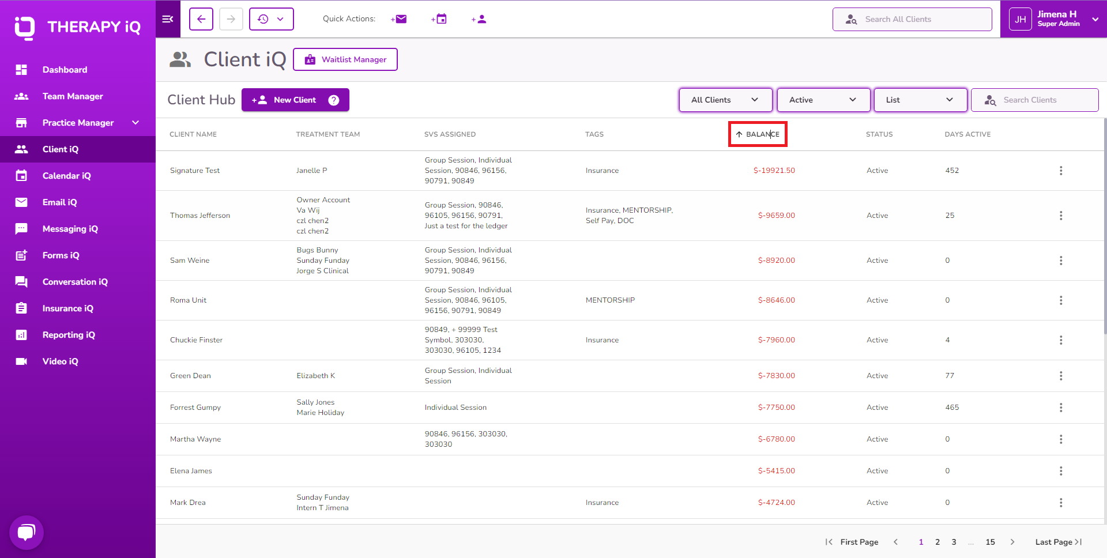Open the chat support bubble
Viewport: 1107px width, 558px height.
(x=27, y=532)
